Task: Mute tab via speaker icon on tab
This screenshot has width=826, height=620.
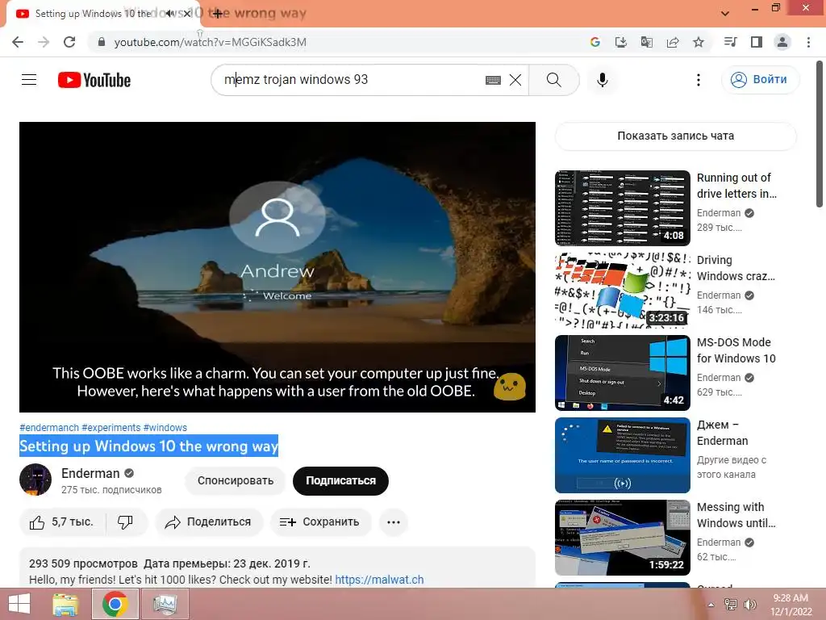Action: coord(169,14)
